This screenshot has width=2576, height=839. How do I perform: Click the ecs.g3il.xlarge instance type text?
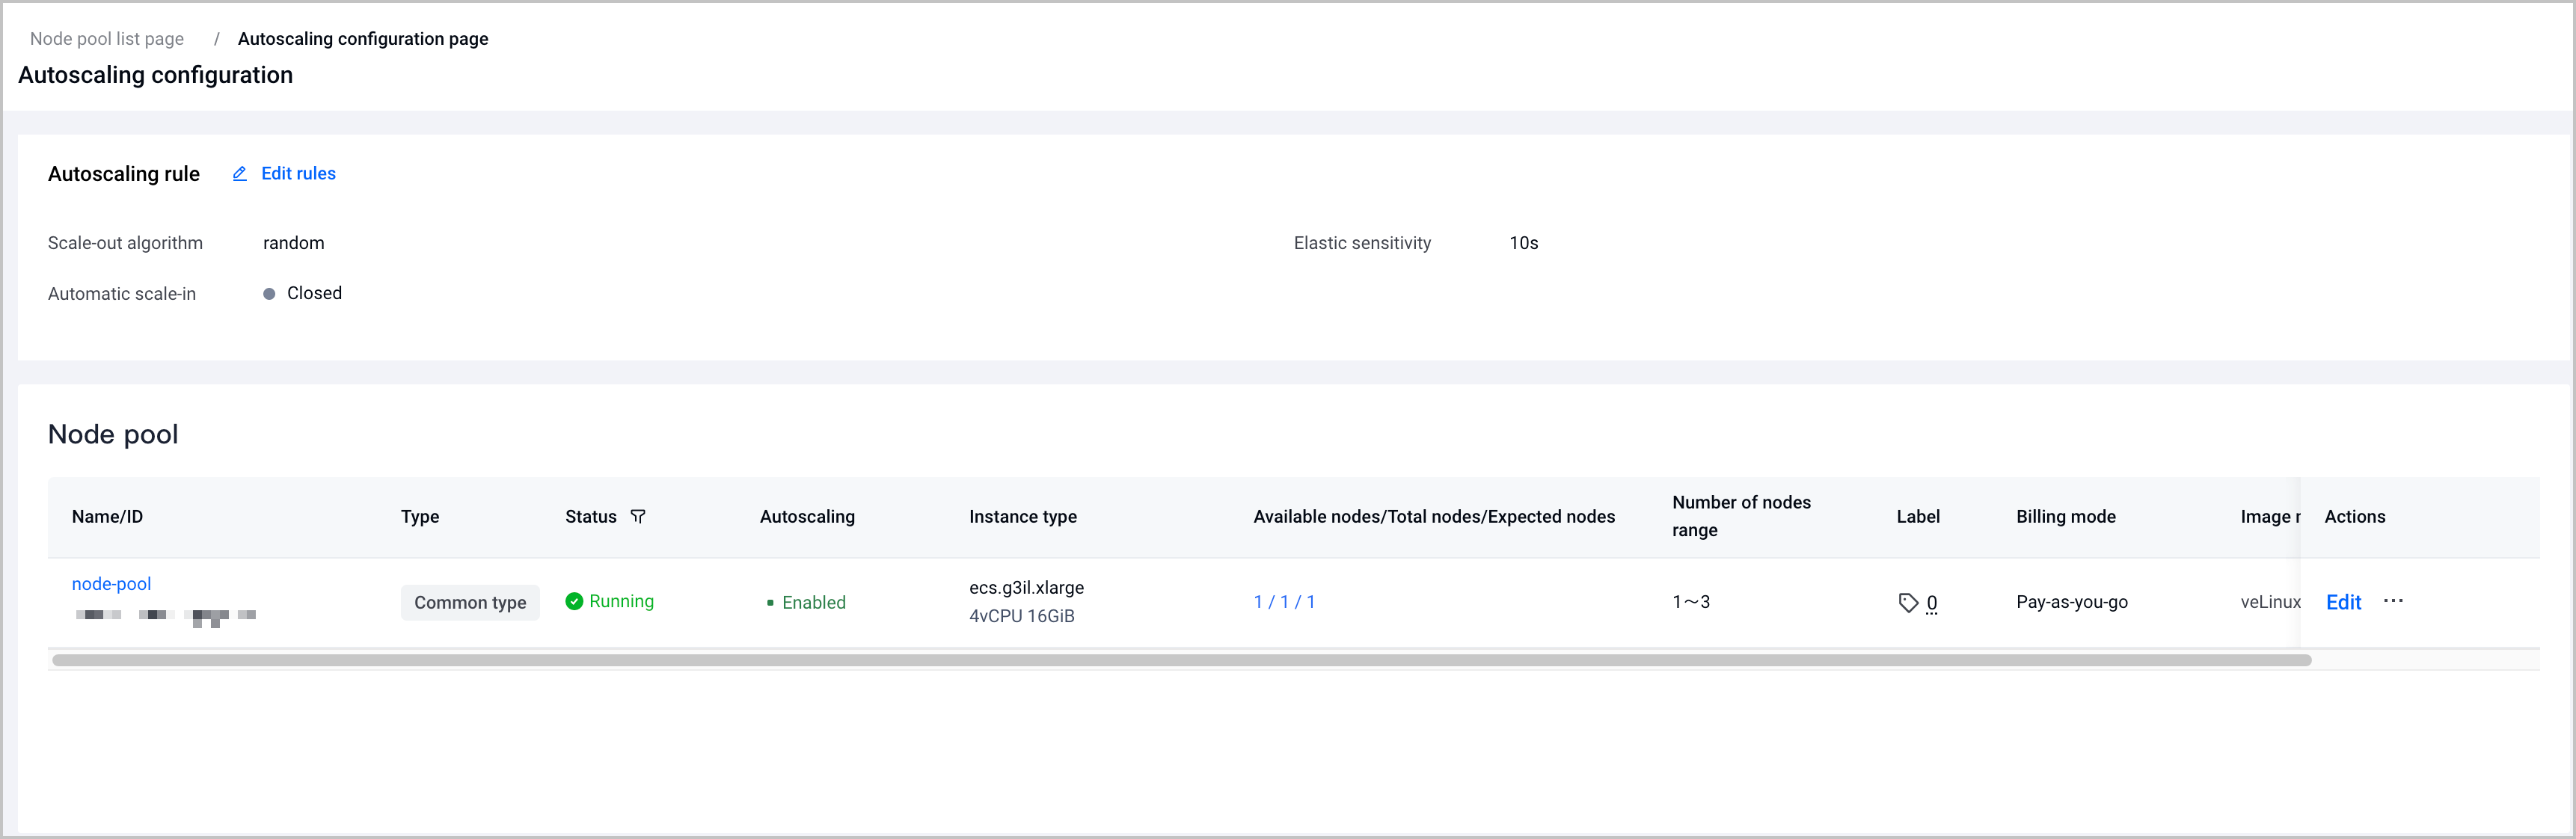click(1026, 588)
